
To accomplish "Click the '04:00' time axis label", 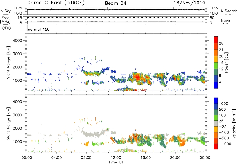I will [56, 158].
